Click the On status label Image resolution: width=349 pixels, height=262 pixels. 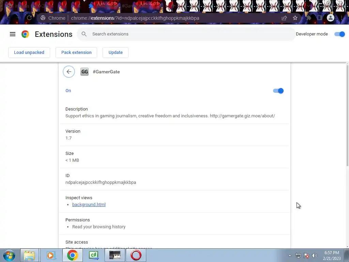tap(68, 91)
